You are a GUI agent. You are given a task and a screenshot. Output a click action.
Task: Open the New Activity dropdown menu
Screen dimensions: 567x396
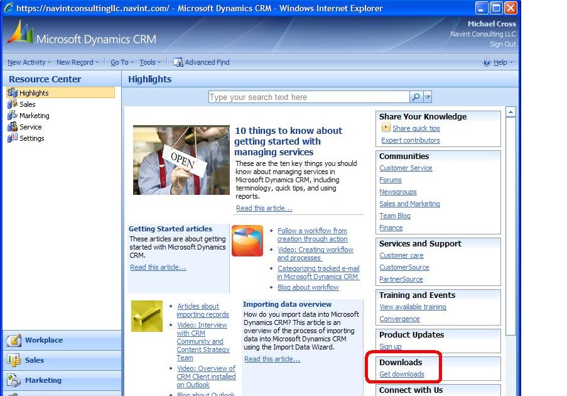point(30,62)
